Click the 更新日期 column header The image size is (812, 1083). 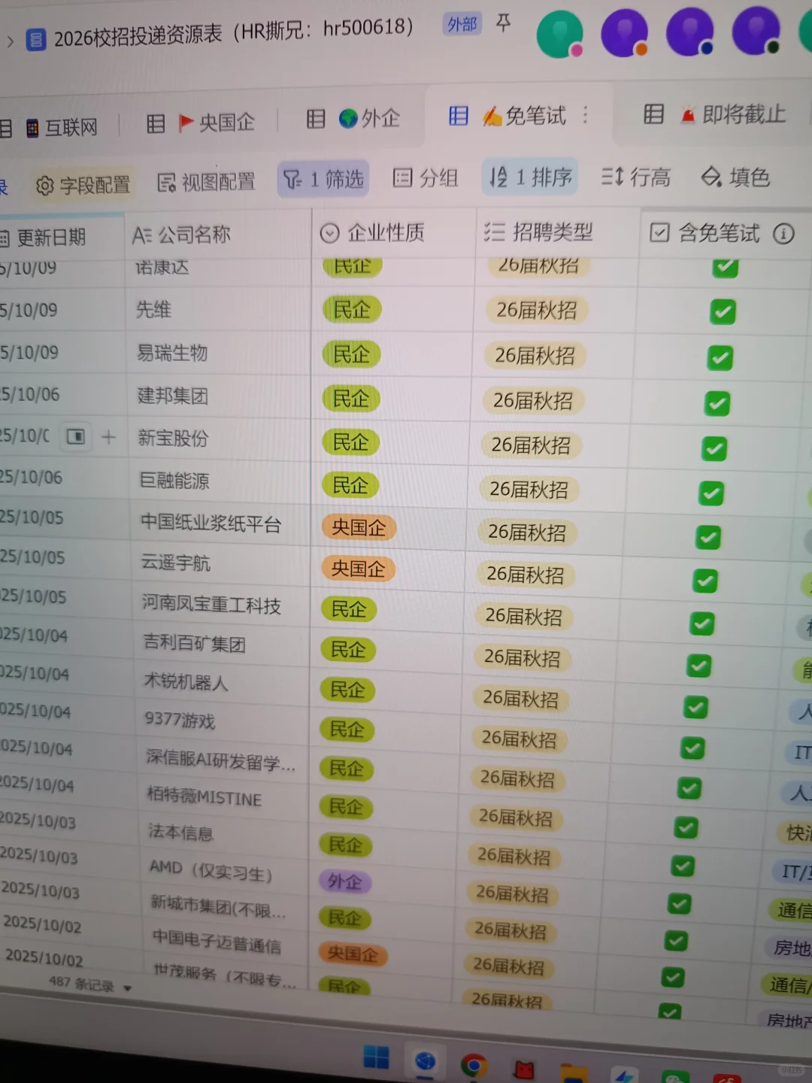click(x=62, y=238)
